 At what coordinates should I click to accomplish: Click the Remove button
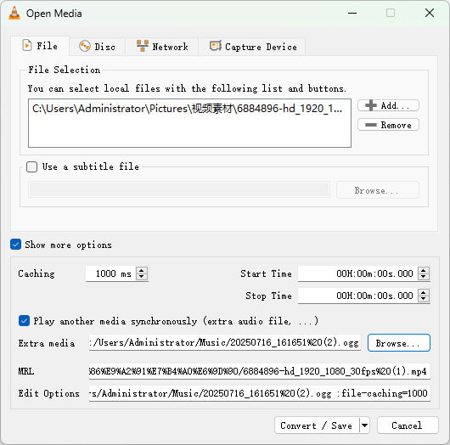(388, 125)
